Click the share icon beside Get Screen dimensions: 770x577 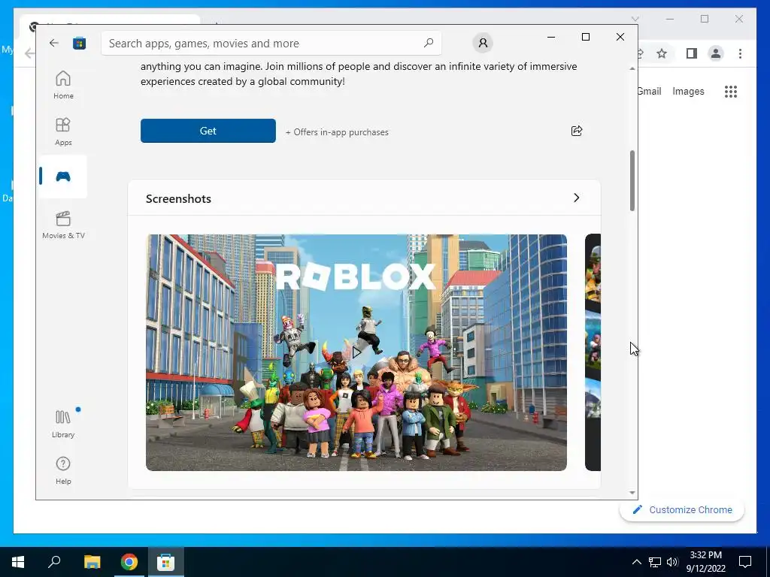577,131
